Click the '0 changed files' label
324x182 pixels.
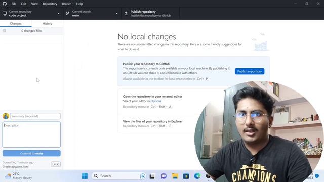tap(31, 31)
